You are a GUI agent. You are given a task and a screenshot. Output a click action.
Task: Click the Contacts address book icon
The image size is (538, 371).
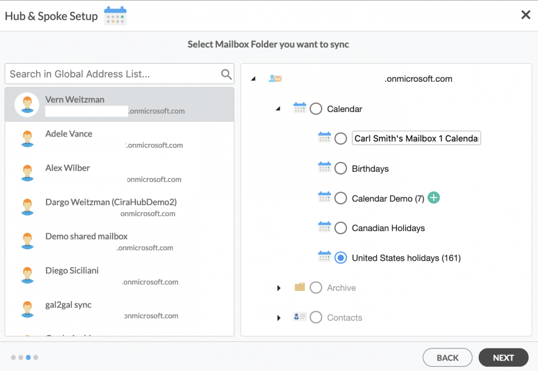(x=300, y=317)
